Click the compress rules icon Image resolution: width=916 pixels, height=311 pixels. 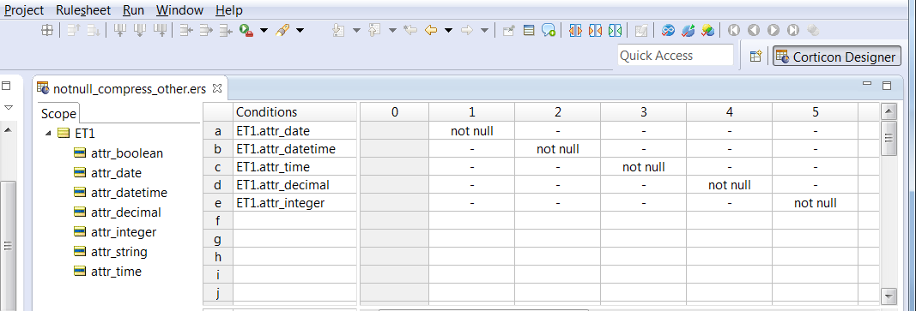coord(615,30)
